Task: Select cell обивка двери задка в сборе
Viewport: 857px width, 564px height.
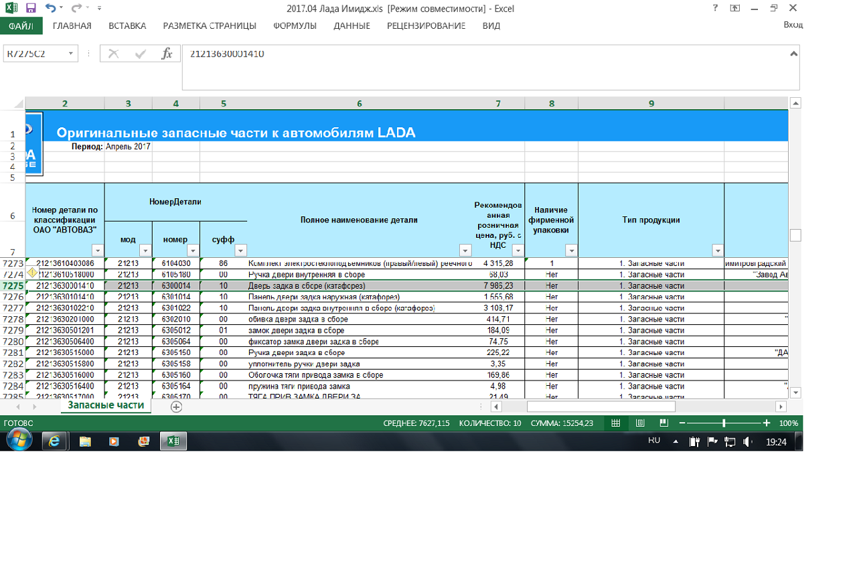Action: coord(359,320)
